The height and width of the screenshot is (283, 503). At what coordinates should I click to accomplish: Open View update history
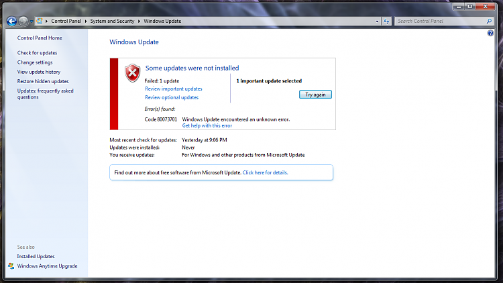click(x=39, y=72)
